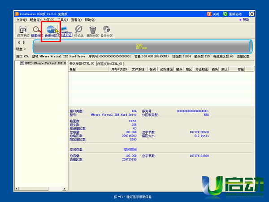Click left arrow of tree horizontal scrollbar
This screenshot has height=202, width=269.
click(17, 189)
